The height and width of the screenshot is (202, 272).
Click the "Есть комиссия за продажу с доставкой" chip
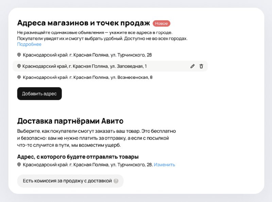tap(67, 181)
